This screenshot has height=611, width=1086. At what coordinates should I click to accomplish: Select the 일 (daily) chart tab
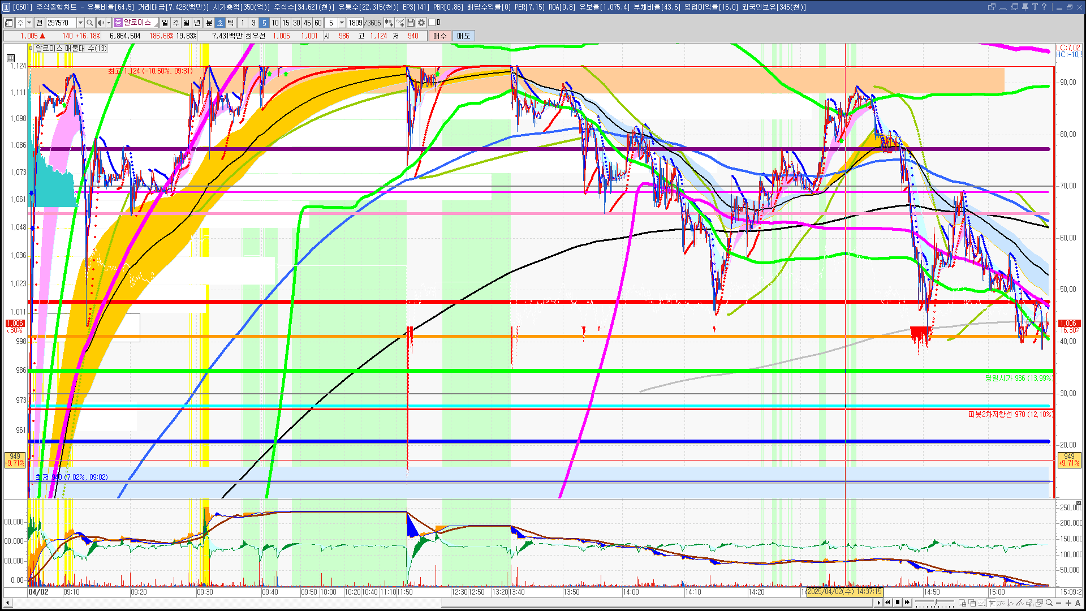165,23
